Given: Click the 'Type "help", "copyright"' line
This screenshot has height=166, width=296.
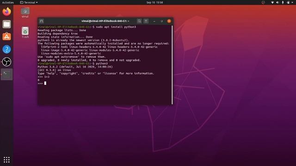Looking at the screenshot, I should coord(96,73).
